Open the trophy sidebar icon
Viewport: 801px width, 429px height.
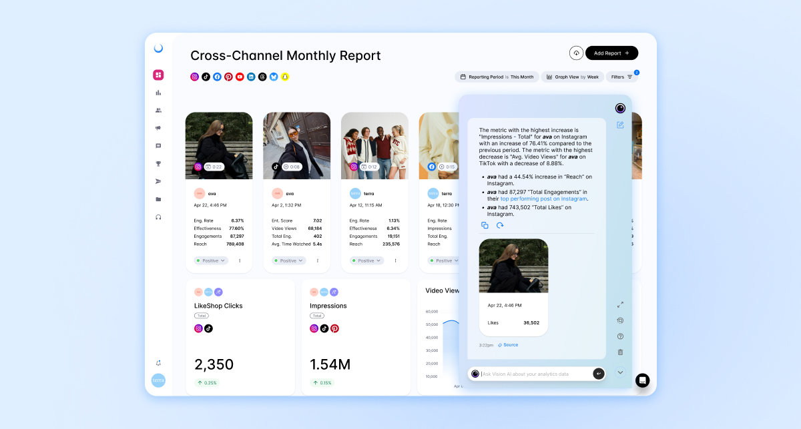pyautogui.click(x=158, y=164)
